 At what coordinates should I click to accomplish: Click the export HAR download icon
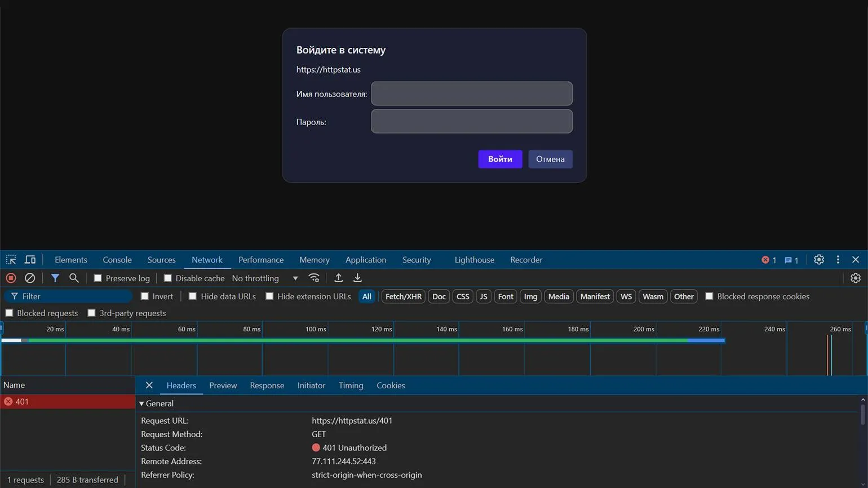coord(357,278)
